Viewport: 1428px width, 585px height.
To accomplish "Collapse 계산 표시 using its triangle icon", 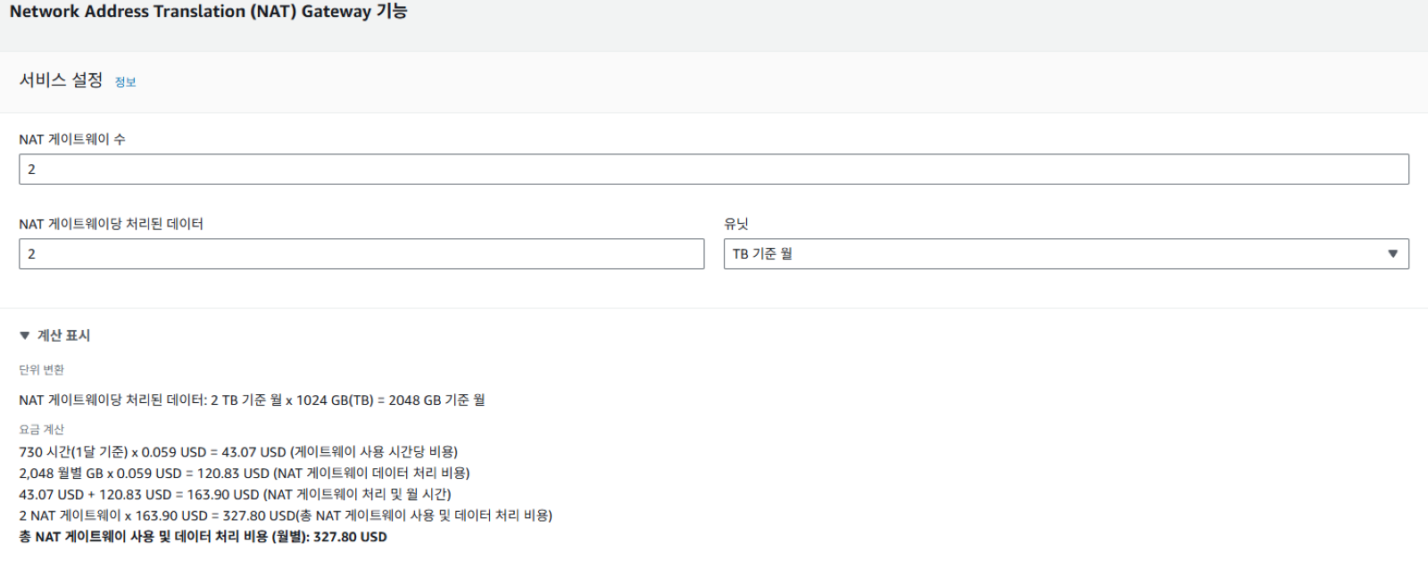I will point(24,336).
